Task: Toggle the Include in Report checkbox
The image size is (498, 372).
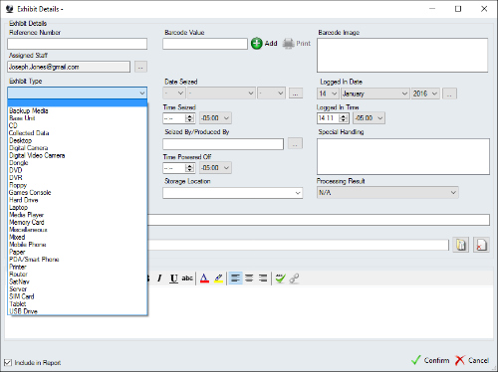Action: point(8,362)
